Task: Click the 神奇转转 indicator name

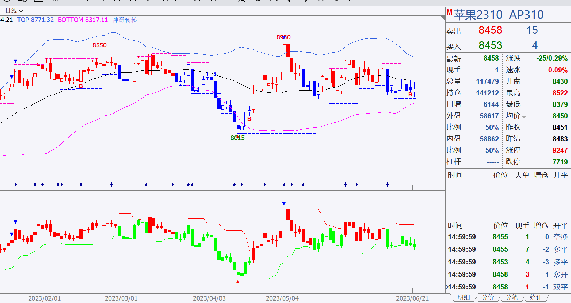Action: (125, 20)
